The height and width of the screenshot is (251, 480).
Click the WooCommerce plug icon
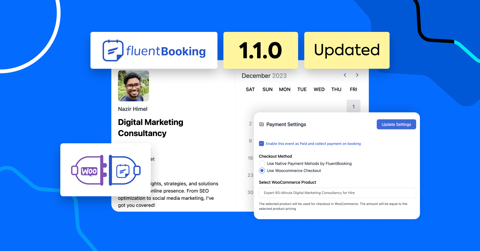(89, 170)
